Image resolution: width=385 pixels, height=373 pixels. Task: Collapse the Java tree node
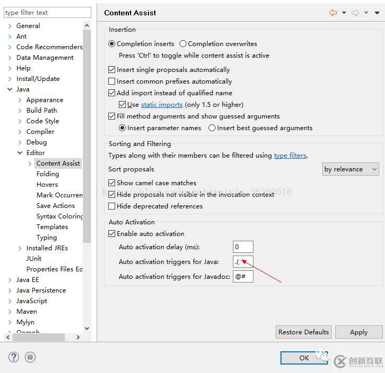(10, 89)
